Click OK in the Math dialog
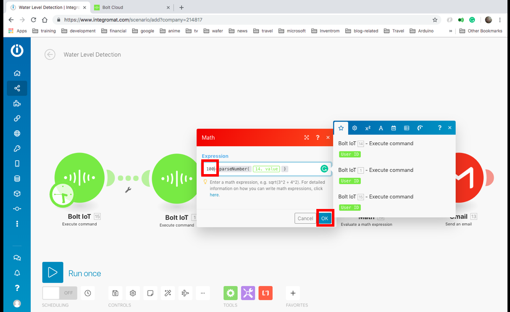The width and height of the screenshot is (510, 312). click(325, 218)
